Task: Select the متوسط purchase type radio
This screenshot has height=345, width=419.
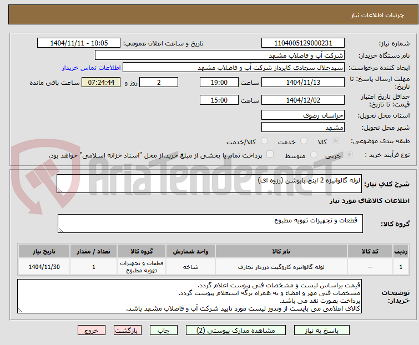Action: tap(314, 155)
